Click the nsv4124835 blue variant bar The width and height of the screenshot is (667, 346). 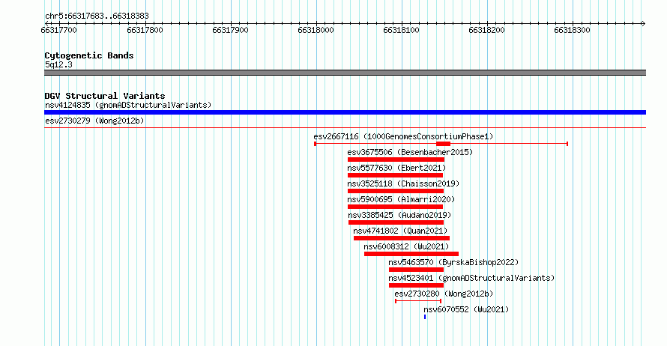coord(345,112)
